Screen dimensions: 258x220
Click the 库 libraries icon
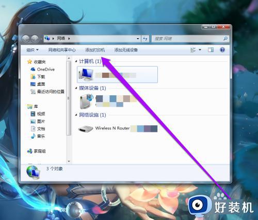pyautogui.click(x=30, y=107)
